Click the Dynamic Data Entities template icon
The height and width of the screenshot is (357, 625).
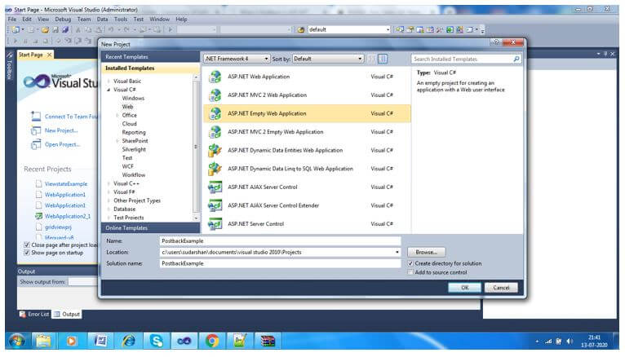point(215,150)
